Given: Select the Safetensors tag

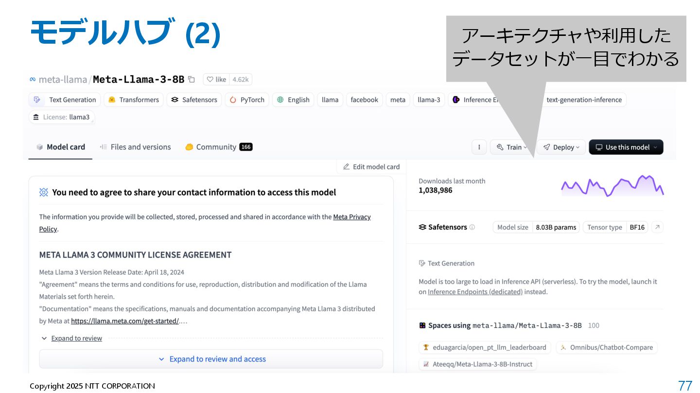Looking at the screenshot, I should click(194, 100).
